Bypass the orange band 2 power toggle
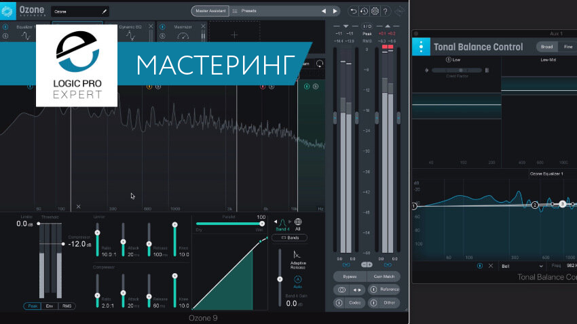This screenshot has height=324, width=577. pos(149,87)
